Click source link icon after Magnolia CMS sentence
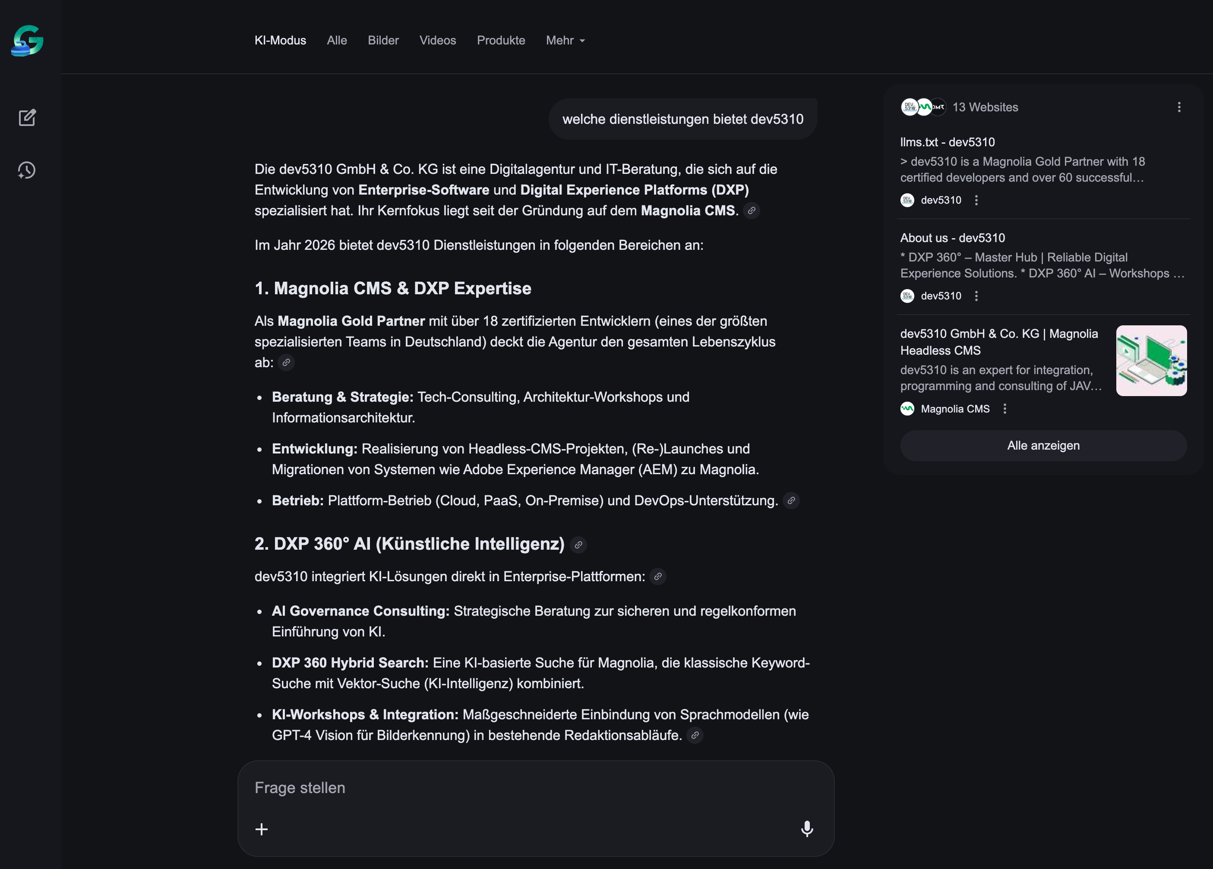The image size is (1213, 869). click(752, 211)
